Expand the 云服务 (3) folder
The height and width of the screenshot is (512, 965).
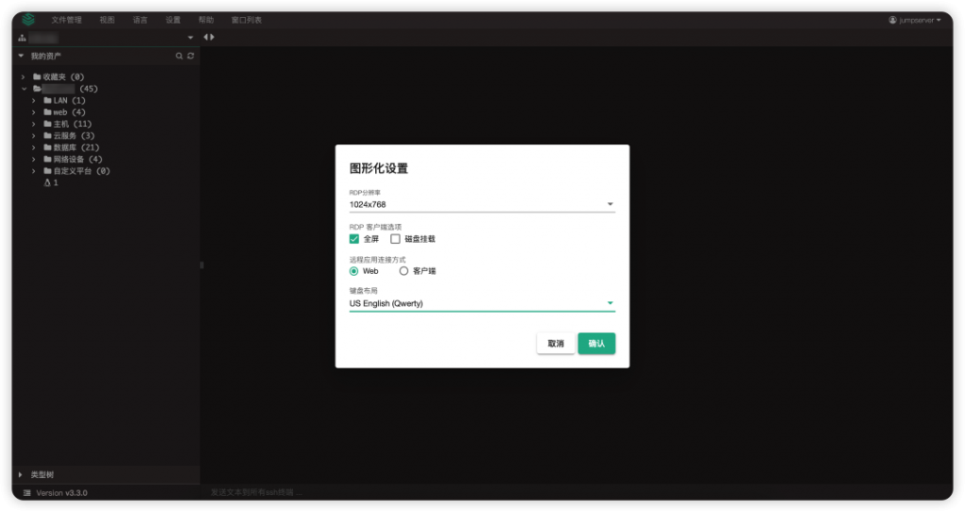(34, 136)
